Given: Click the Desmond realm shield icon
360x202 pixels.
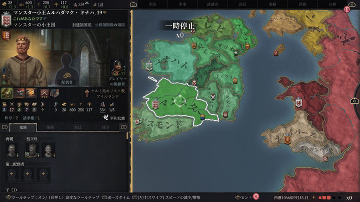Looking at the screenshot, I should pyautogui.click(x=137, y=121).
